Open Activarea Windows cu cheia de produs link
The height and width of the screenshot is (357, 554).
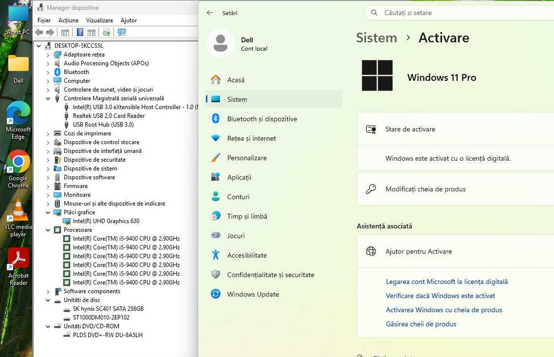(444, 310)
